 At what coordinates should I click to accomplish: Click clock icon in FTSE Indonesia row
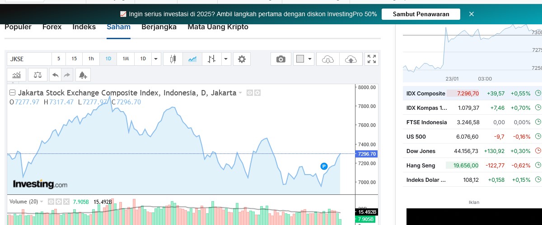[538, 122]
